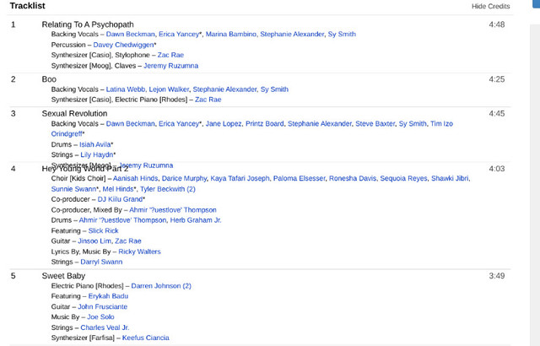540x346 pixels.
Task: Click the Lily Haydn strings link
Action: (95, 155)
